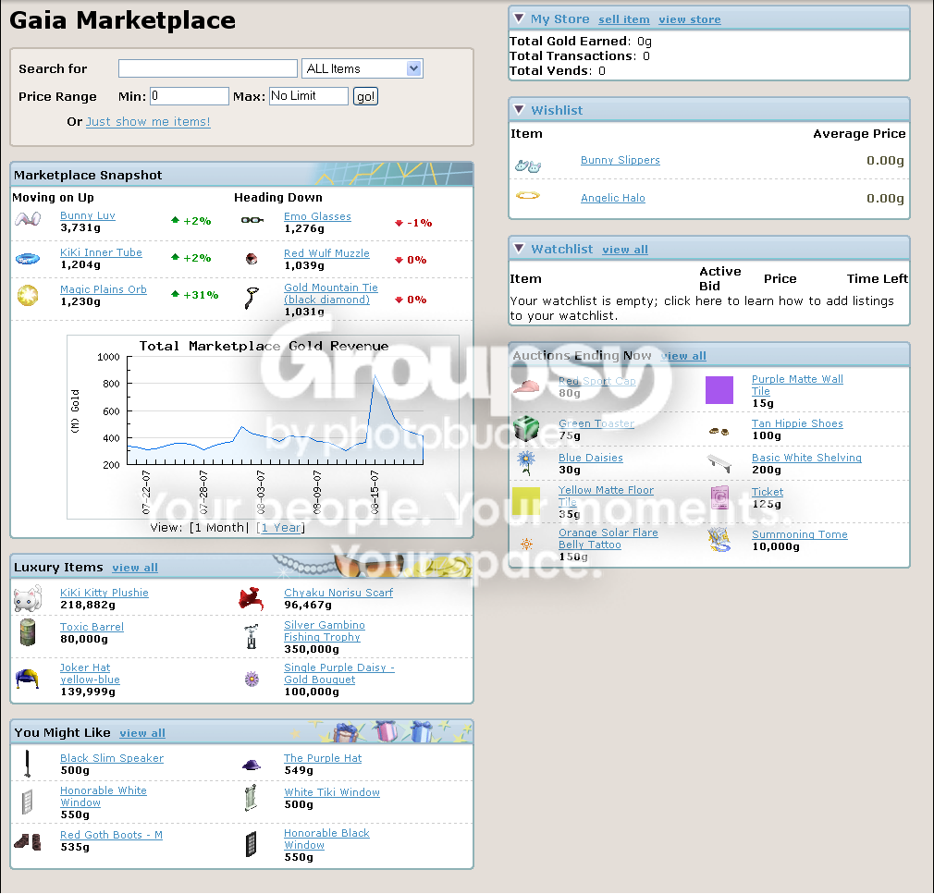Open the Emo Glasses link
Image resolution: width=934 pixels, height=894 pixels.
(x=317, y=217)
